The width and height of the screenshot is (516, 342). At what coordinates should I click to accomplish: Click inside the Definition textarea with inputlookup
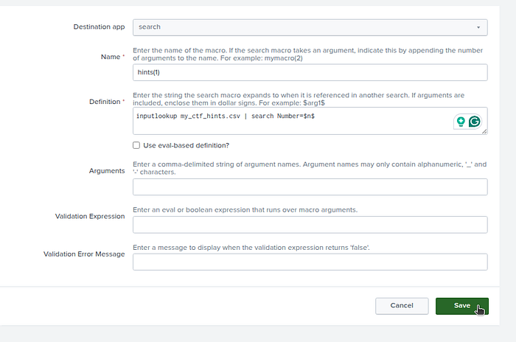click(x=293, y=121)
